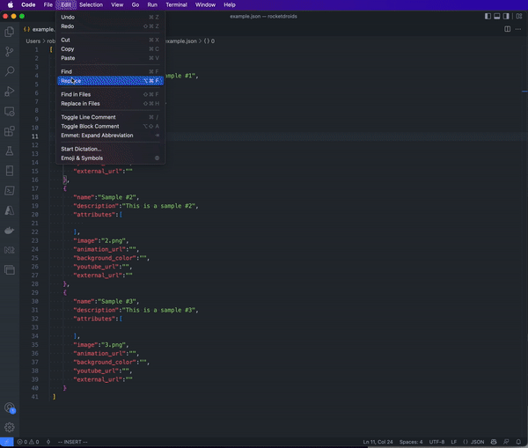Change the LF end of line setting

click(x=453, y=442)
